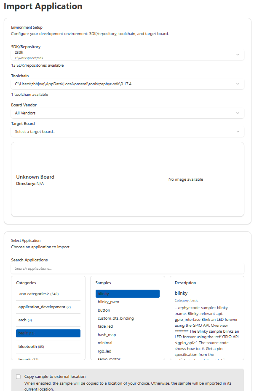This screenshot has height=391, width=254.
Task: Pick the custom_dts_binding sample
Action: click(116, 318)
